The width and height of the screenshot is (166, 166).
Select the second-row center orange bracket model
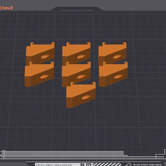[x=76, y=74]
